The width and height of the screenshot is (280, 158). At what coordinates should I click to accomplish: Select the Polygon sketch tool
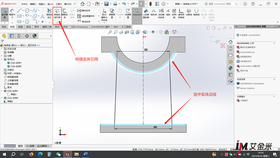point(27,22)
